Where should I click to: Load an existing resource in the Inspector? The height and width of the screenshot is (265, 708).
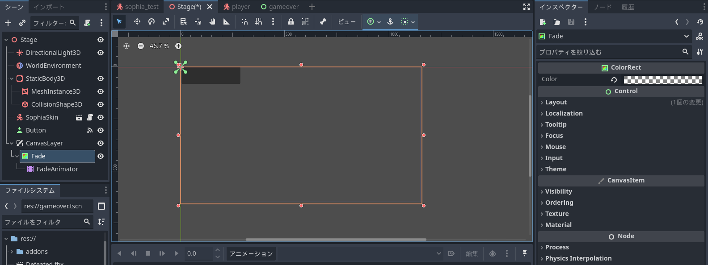(x=557, y=22)
